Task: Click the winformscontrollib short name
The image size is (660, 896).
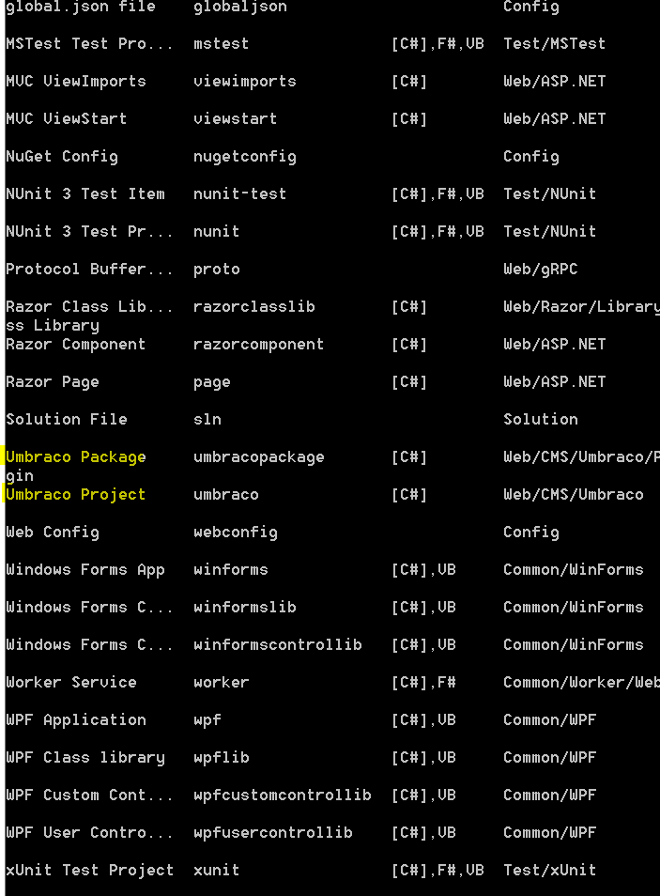Action: (278, 644)
